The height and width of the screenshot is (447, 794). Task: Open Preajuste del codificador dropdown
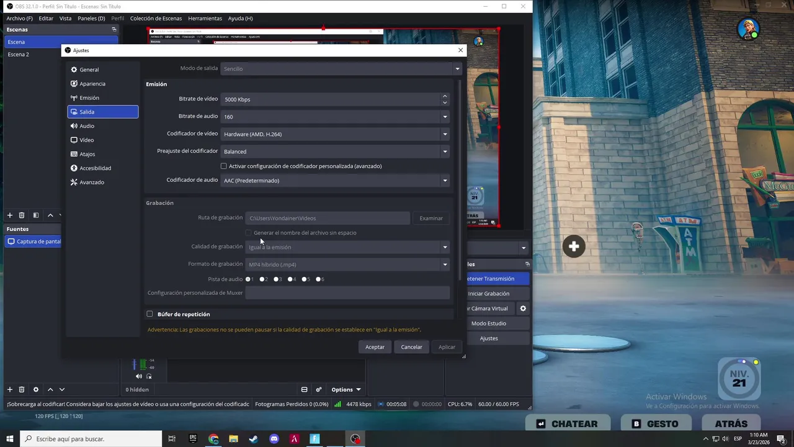click(x=335, y=151)
